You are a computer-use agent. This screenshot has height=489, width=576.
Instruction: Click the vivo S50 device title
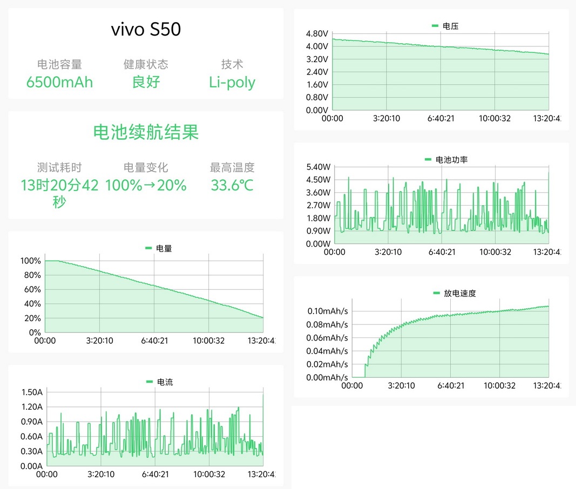(x=146, y=29)
